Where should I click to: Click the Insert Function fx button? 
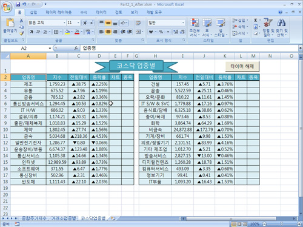tap(76, 48)
